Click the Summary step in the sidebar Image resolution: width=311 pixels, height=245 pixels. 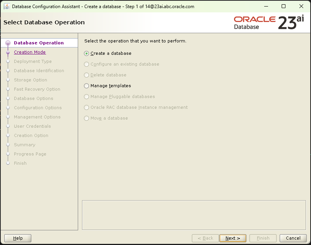pos(24,145)
